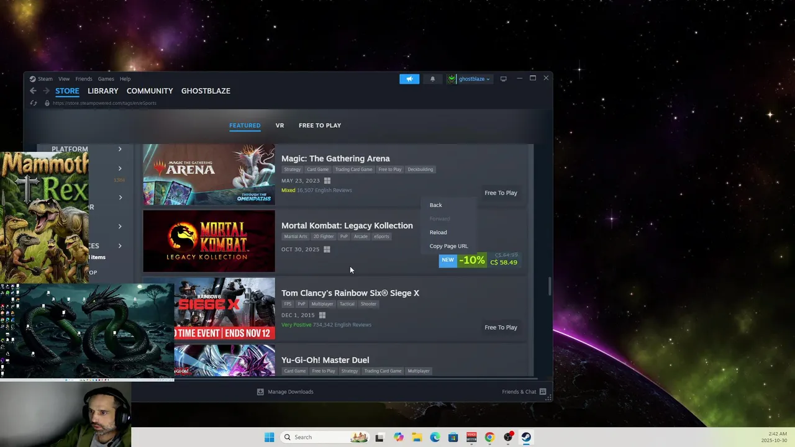Viewport: 795px width, 447px height.
Task: Open Microsoft Edge from the taskbar
Action: pos(435,437)
